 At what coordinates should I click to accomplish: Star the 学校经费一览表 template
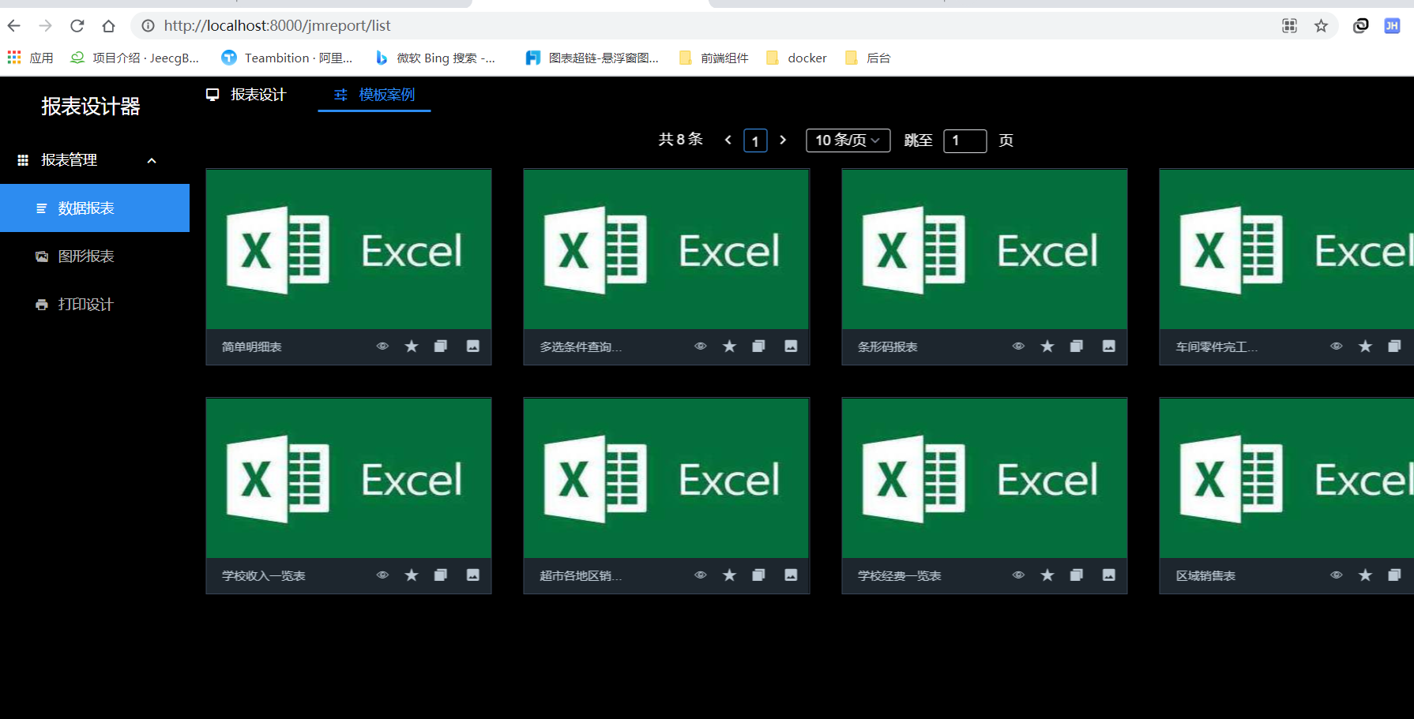(1047, 575)
